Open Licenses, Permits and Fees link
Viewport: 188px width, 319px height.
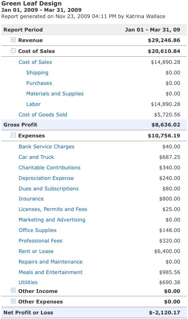(53, 209)
